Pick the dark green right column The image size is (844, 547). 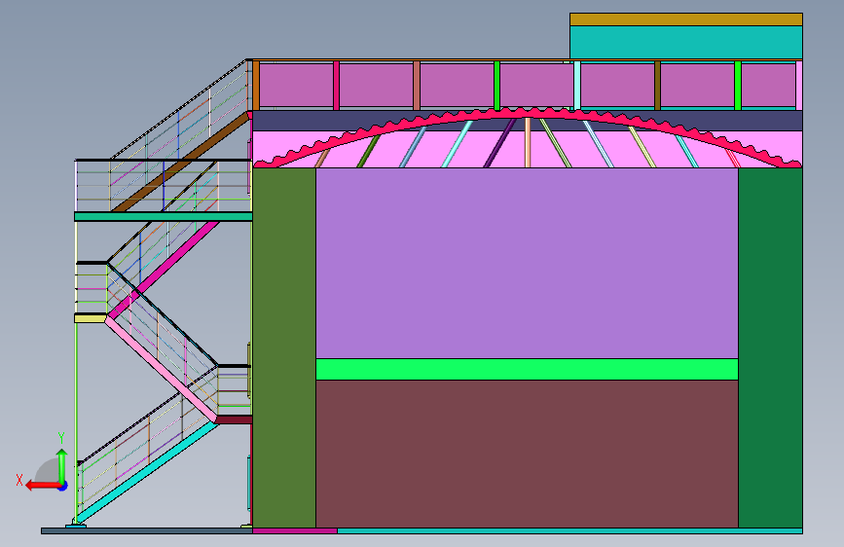tap(770, 347)
